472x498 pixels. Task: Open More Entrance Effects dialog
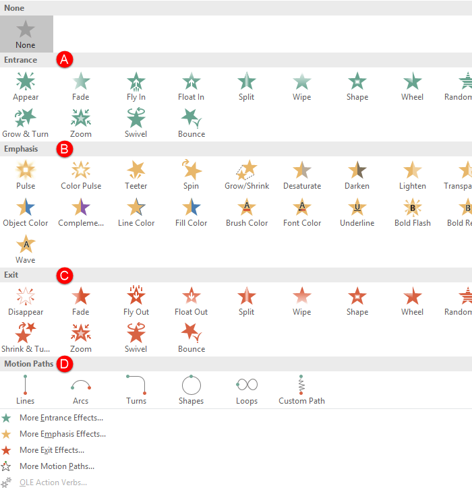61,418
